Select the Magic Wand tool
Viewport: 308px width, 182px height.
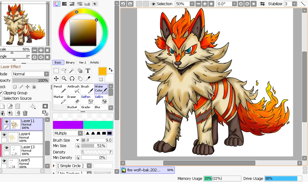tap(72, 71)
